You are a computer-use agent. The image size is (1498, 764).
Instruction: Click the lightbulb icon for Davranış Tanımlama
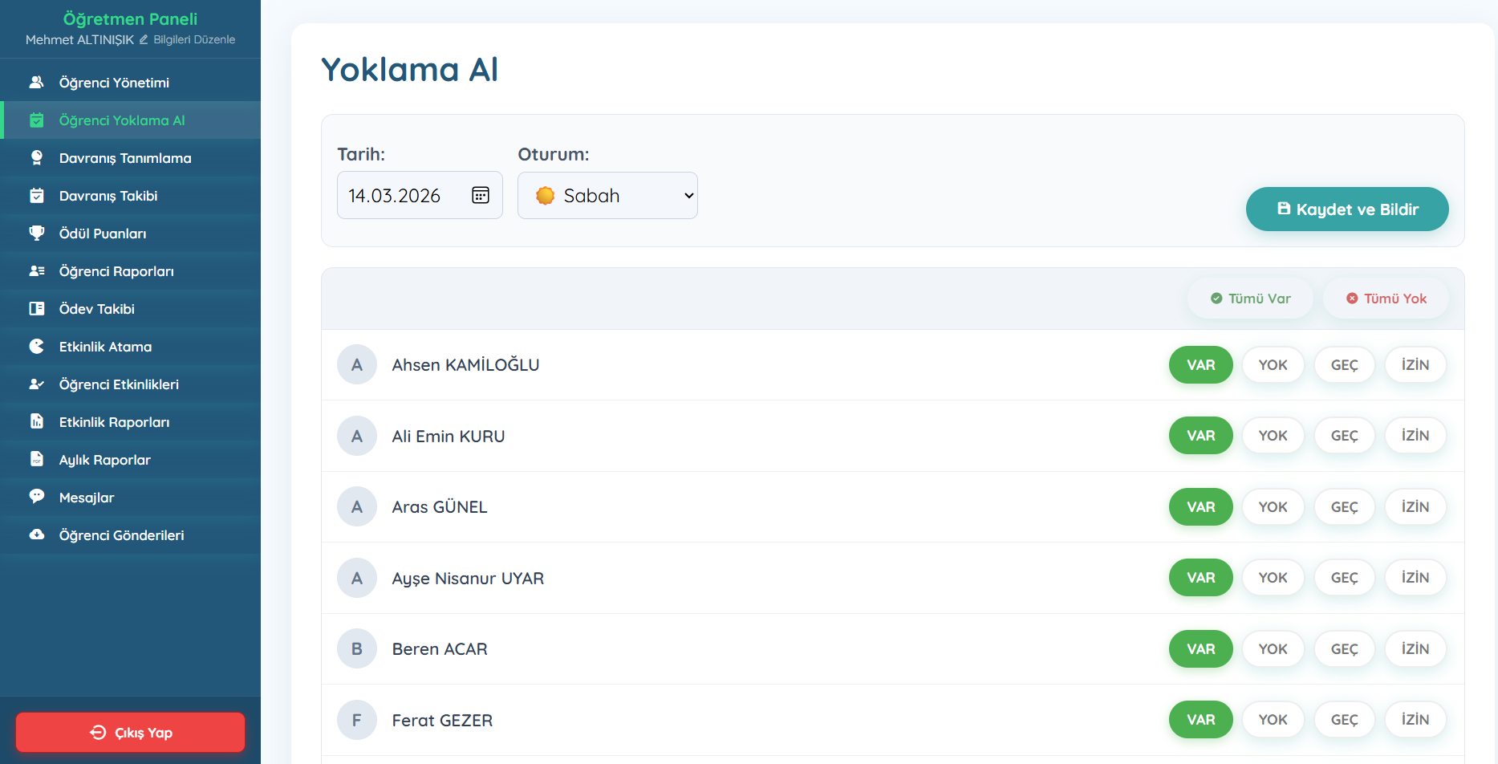coord(37,158)
